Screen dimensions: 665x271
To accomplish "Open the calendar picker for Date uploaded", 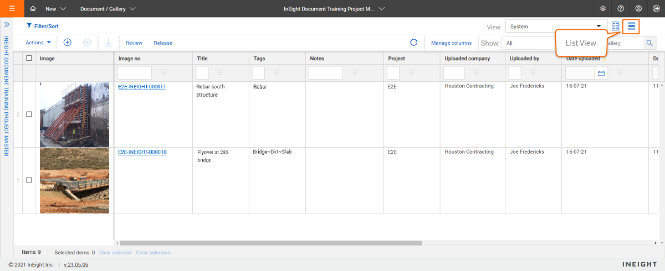I will [601, 72].
